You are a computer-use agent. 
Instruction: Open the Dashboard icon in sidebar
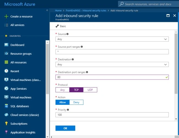pyautogui.click(x=6, y=45)
